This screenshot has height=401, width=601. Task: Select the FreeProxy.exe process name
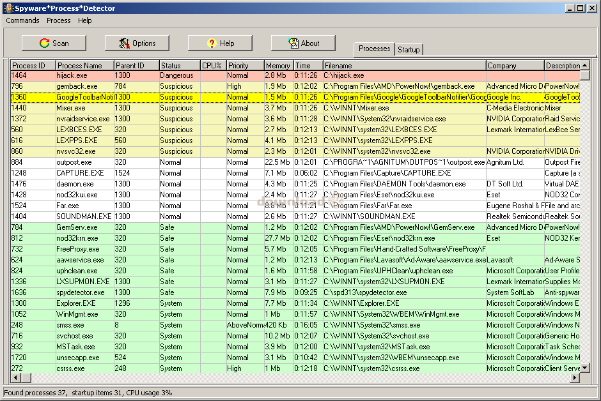tap(78, 249)
